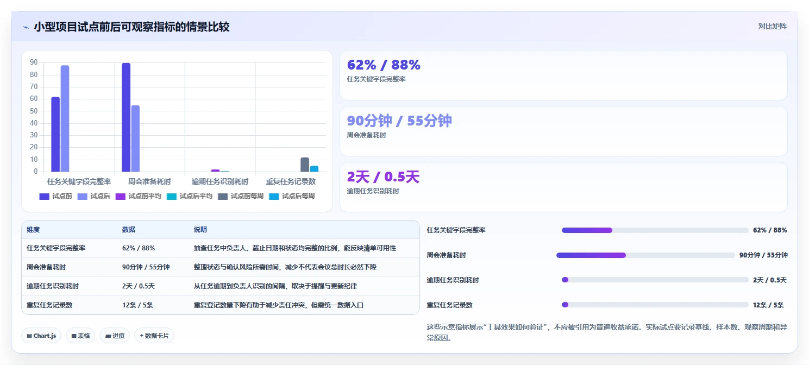Click the 对比矩阵 label in header
Image resolution: width=809 pixels, height=365 pixels.
(x=772, y=26)
